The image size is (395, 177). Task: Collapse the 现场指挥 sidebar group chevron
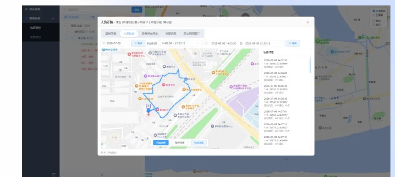tap(53, 18)
